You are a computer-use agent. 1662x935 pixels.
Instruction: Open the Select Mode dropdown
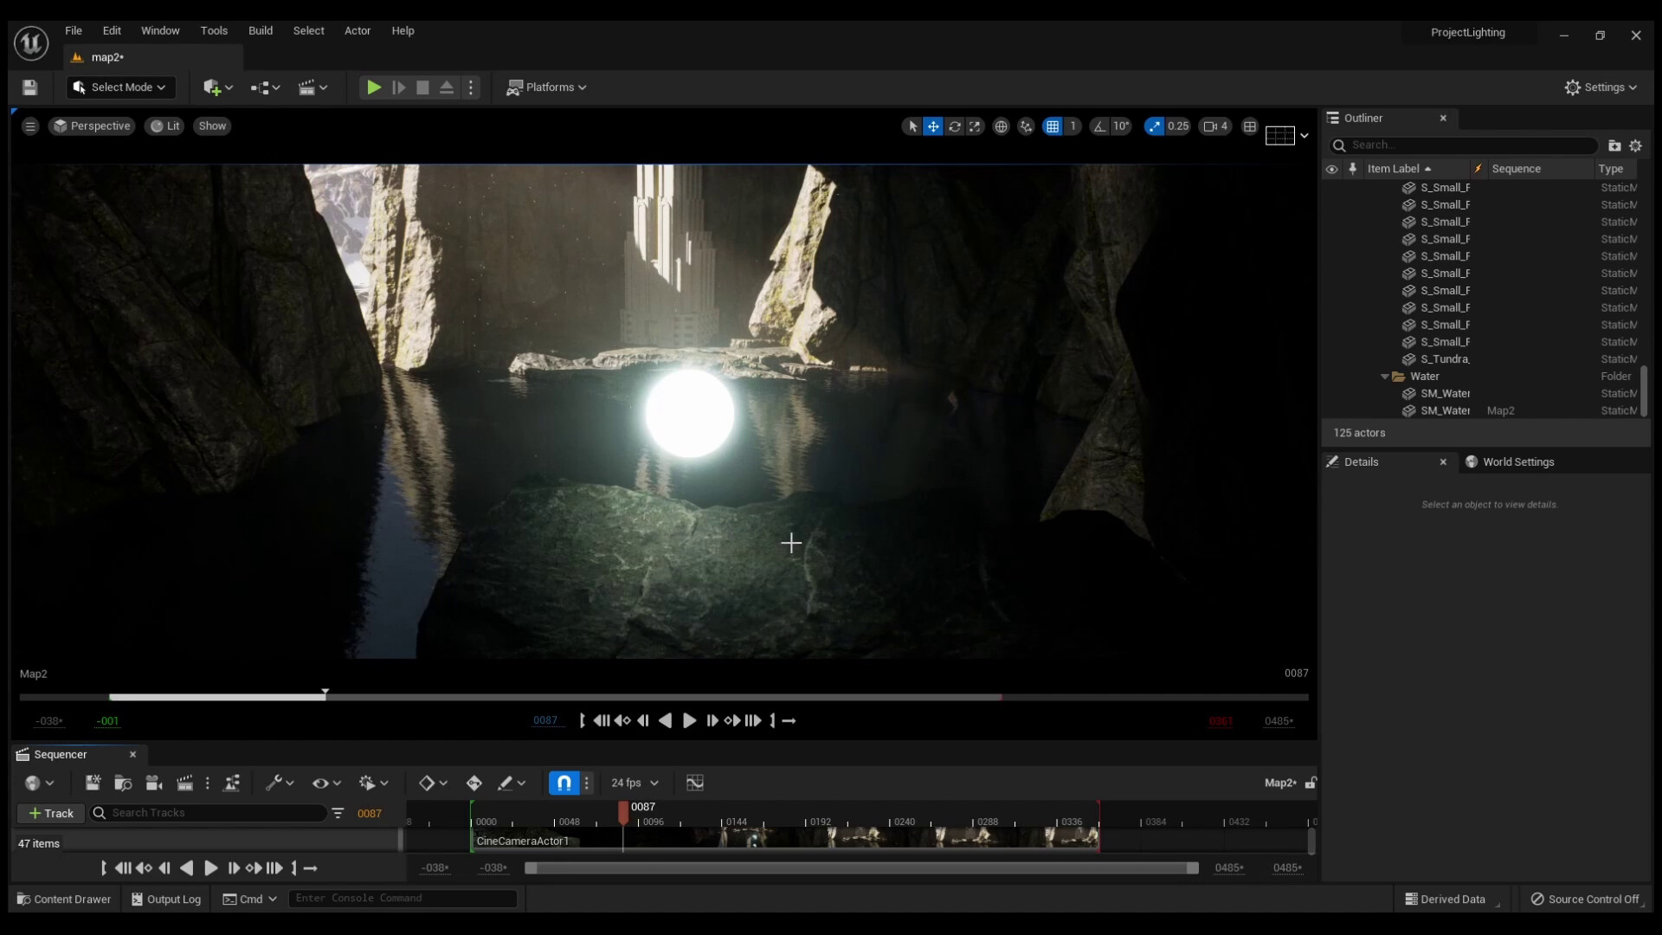(120, 87)
